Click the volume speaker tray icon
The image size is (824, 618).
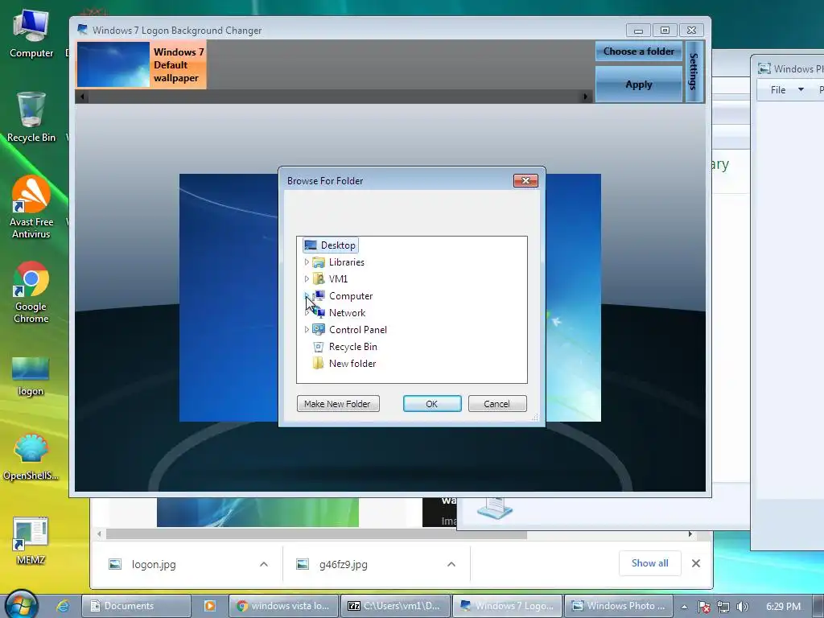coord(742,607)
